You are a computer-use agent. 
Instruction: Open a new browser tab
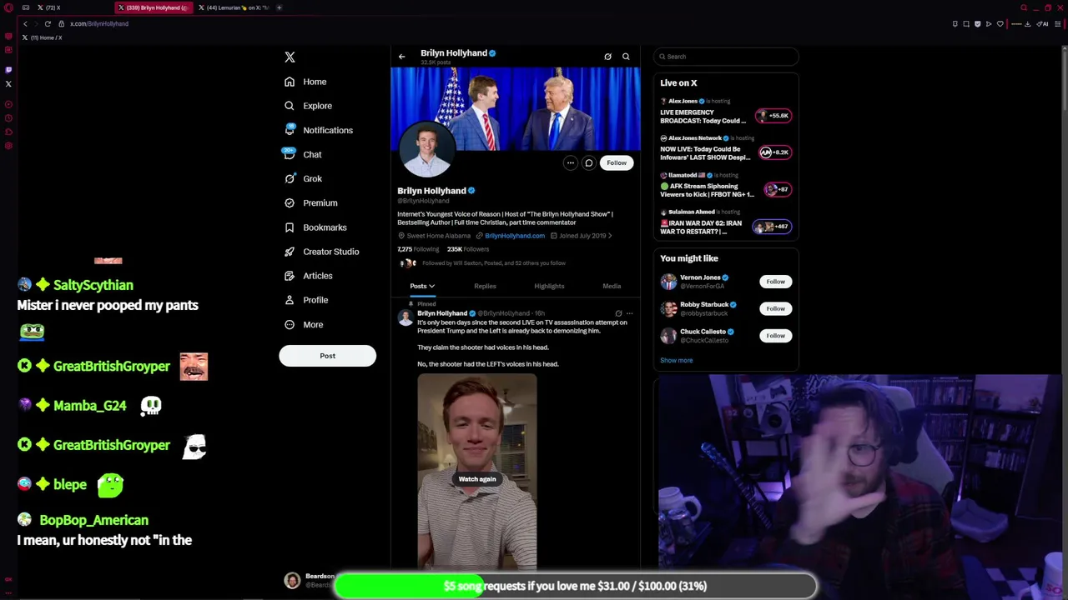click(x=279, y=7)
